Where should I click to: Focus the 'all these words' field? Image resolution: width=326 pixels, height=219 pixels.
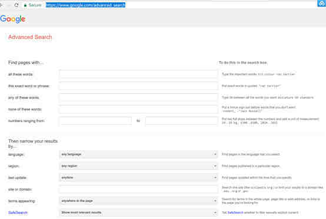(138, 74)
